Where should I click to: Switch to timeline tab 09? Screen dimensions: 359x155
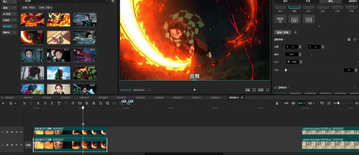tap(159, 98)
